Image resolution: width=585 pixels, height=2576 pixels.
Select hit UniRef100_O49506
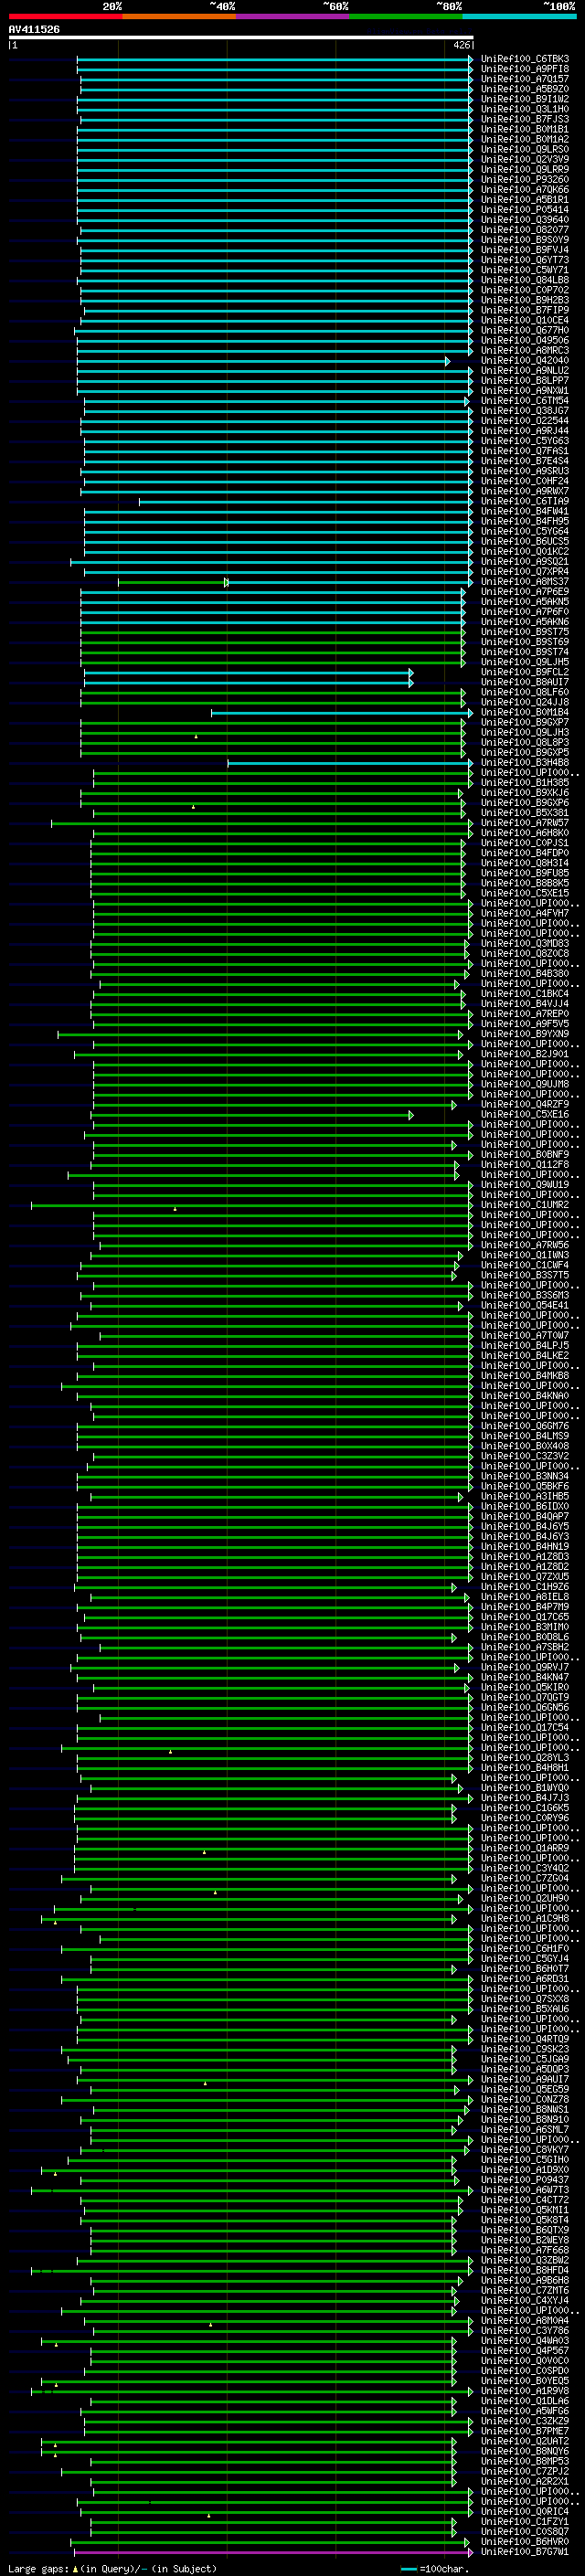(x=525, y=340)
